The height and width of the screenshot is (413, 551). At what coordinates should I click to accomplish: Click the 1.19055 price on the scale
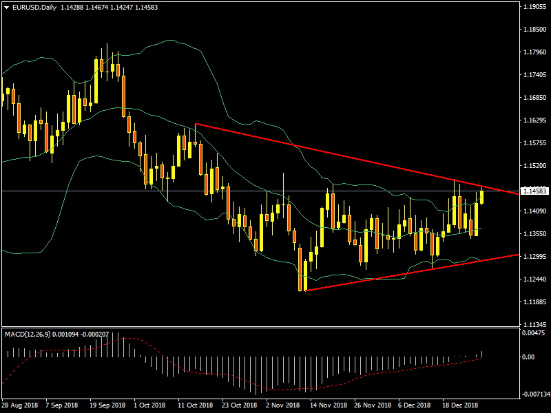point(534,7)
